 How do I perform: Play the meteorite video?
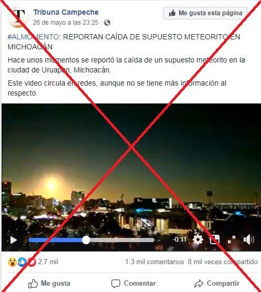coord(14,240)
